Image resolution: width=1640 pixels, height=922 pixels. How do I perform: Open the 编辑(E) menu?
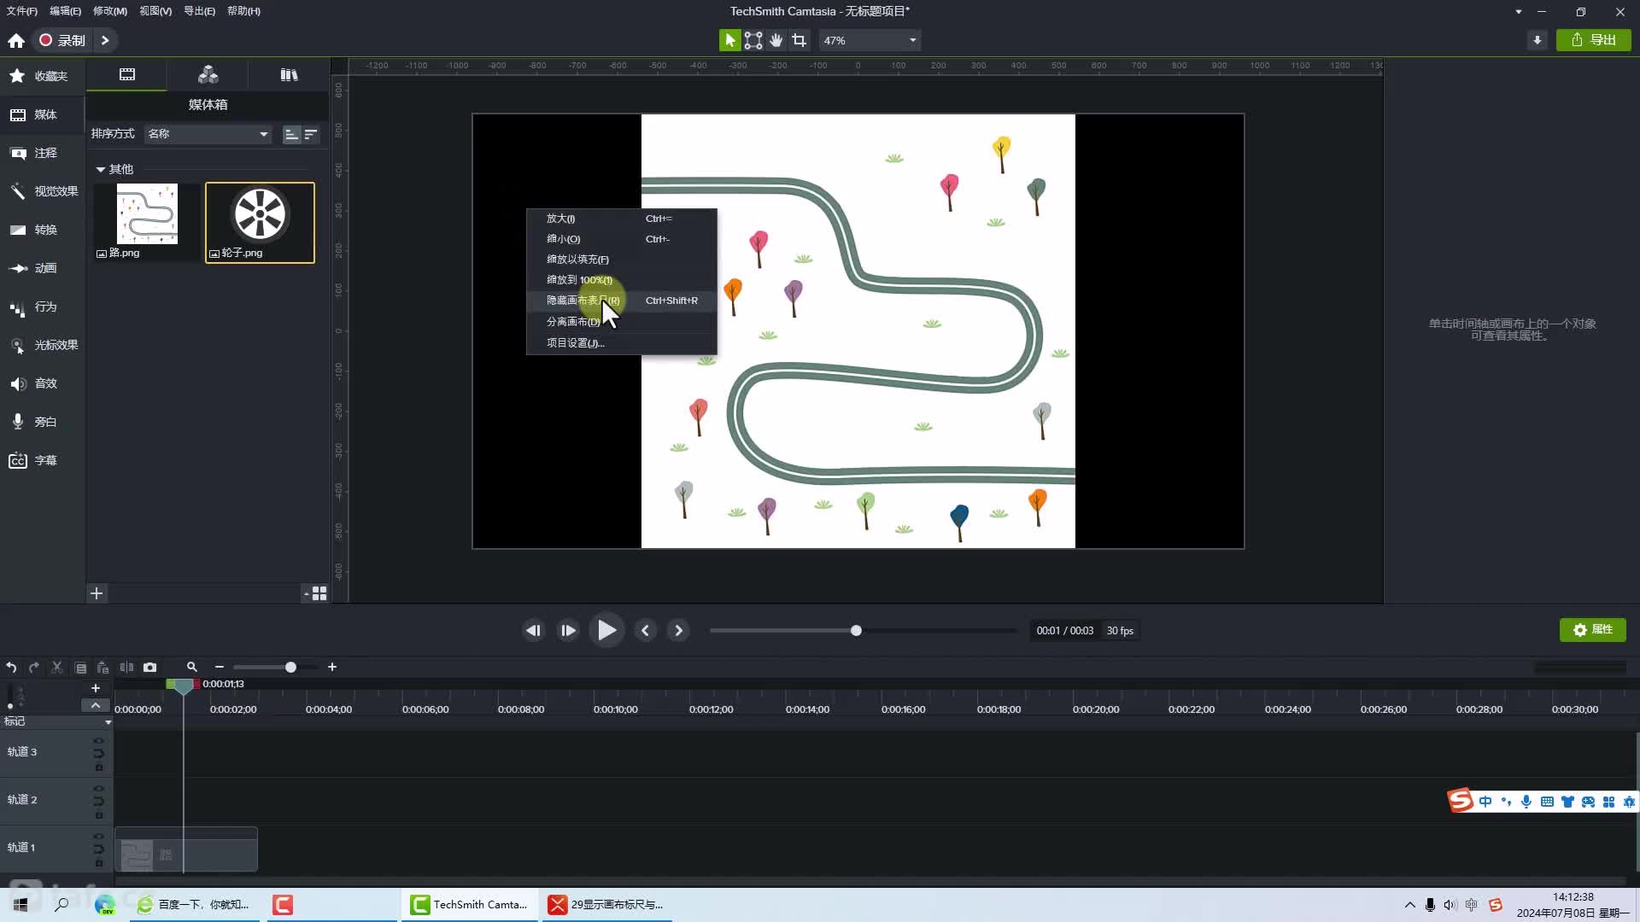(x=65, y=11)
